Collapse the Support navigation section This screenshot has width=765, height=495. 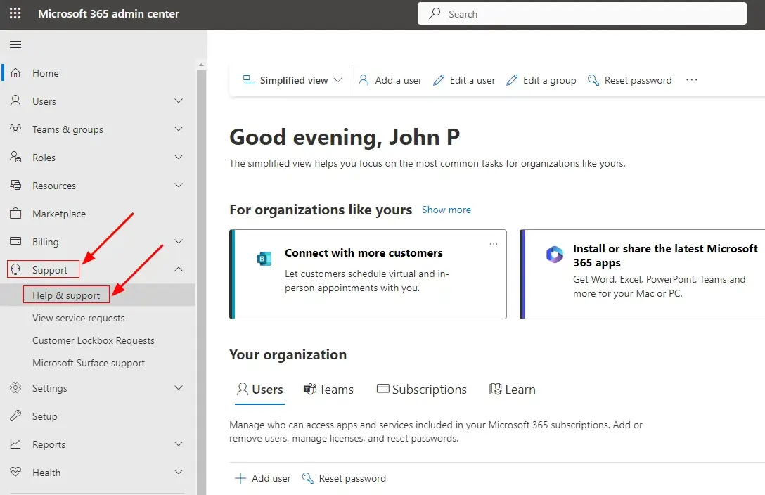click(x=179, y=269)
